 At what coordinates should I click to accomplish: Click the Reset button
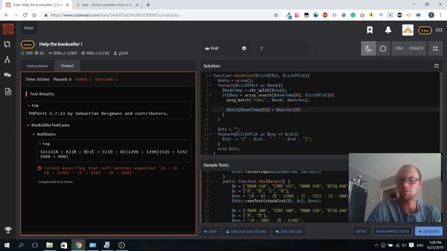coord(362,231)
